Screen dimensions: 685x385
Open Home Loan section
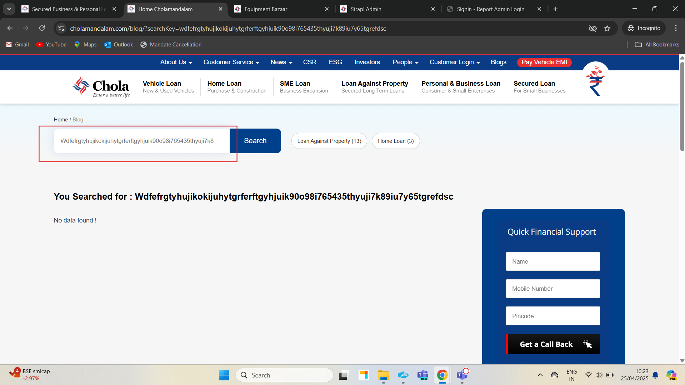[237, 87]
